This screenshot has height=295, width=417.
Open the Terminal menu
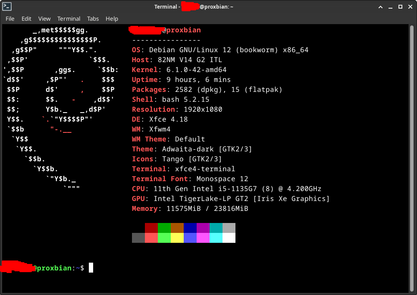click(x=69, y=19)
